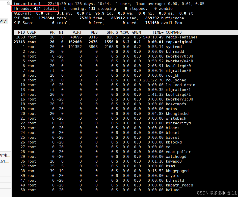Select the rcu_bh process name

tap(172, 75)
